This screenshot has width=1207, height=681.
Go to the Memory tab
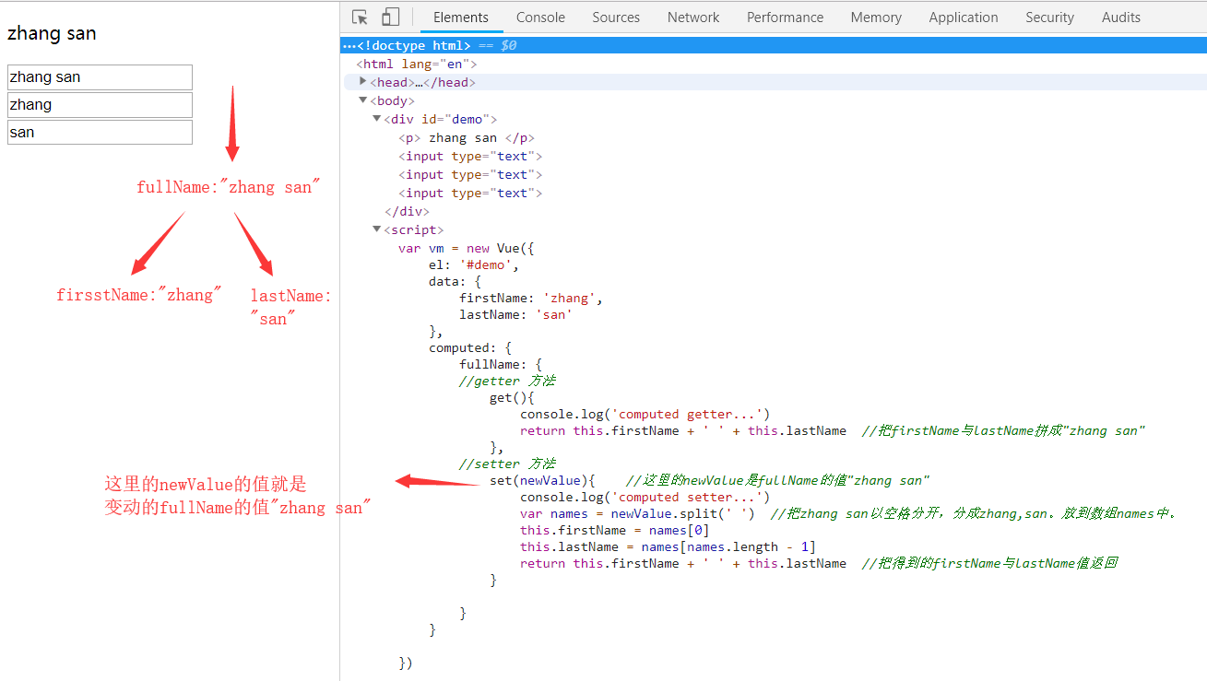coord(876,18)
